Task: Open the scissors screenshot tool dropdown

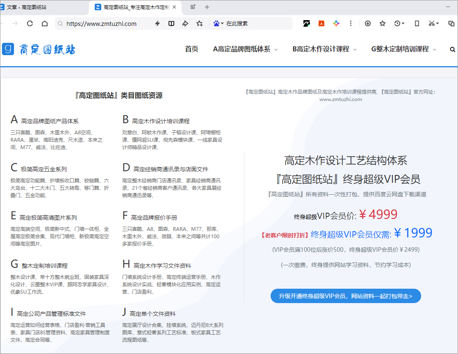Action: (434, 23)
